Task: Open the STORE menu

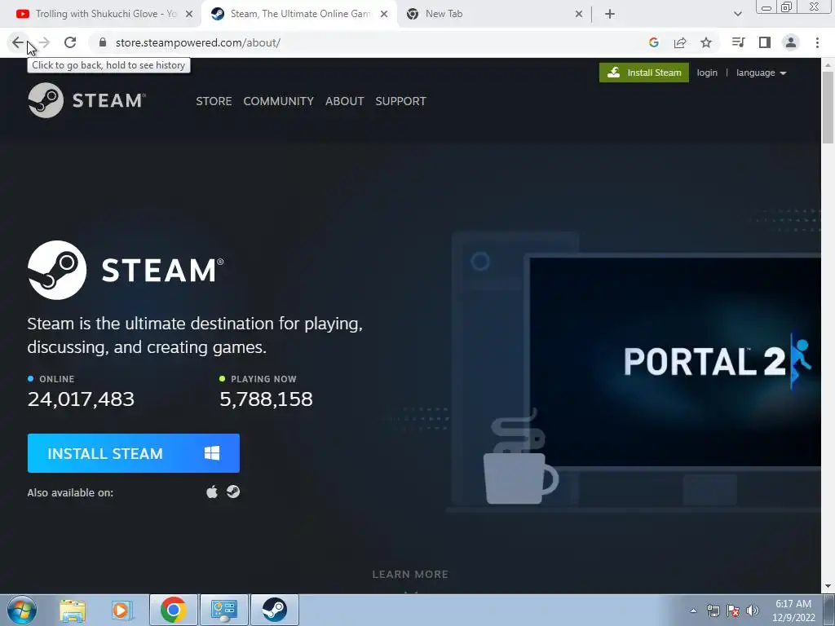Action: pyautogui.click(x=214, y=101)
